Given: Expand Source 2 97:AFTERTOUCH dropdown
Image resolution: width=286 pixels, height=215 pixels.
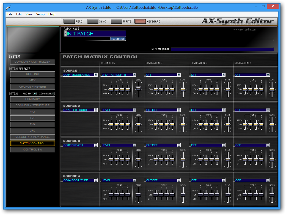Looking at the screenshot, I should click(x=96, y=110).
